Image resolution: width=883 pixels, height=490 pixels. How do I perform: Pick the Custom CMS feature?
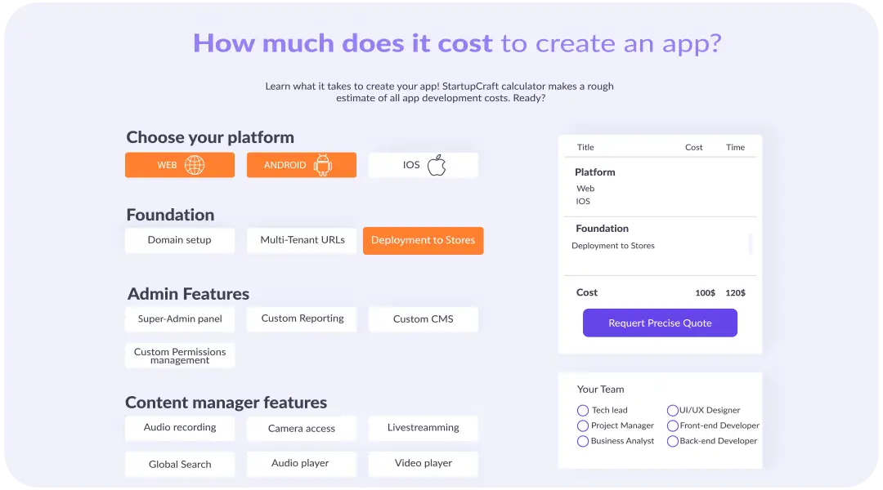tap(423, 319)
